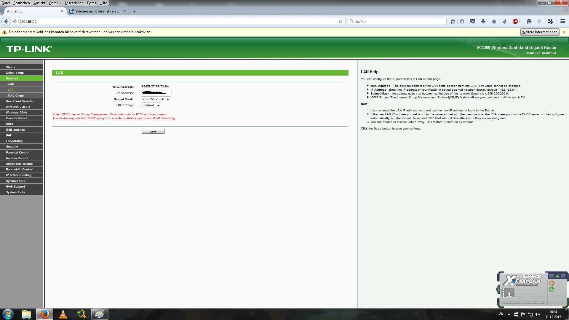Viewport: 569px width, 320px height.
Task: Open the downloads arrow icon
Action: 483,21
